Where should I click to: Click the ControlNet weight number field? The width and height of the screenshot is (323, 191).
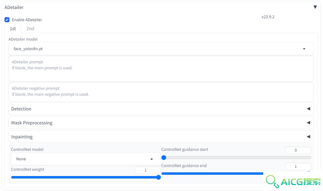click(x=148, y=170)
